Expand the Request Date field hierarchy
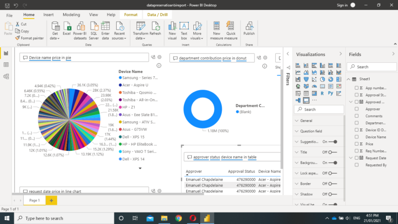 coord(351,158)
